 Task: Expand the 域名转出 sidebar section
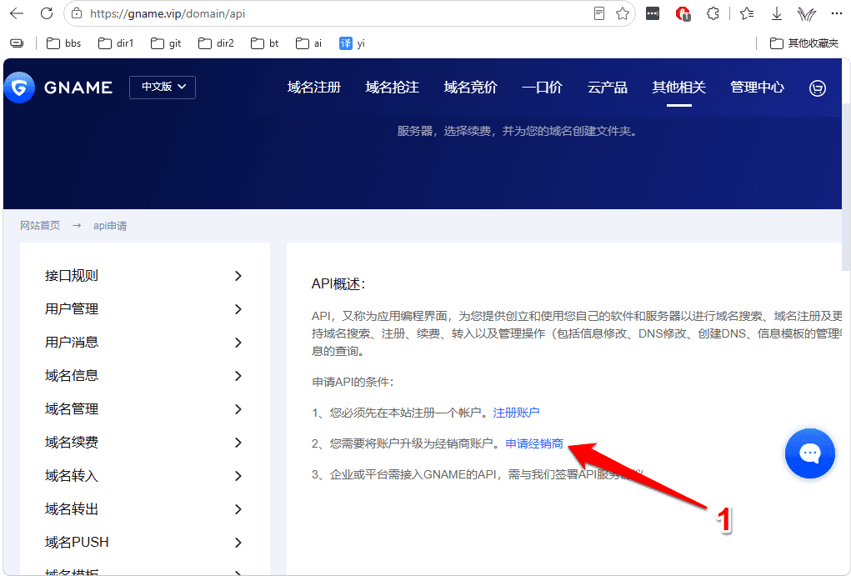(144, 508)
